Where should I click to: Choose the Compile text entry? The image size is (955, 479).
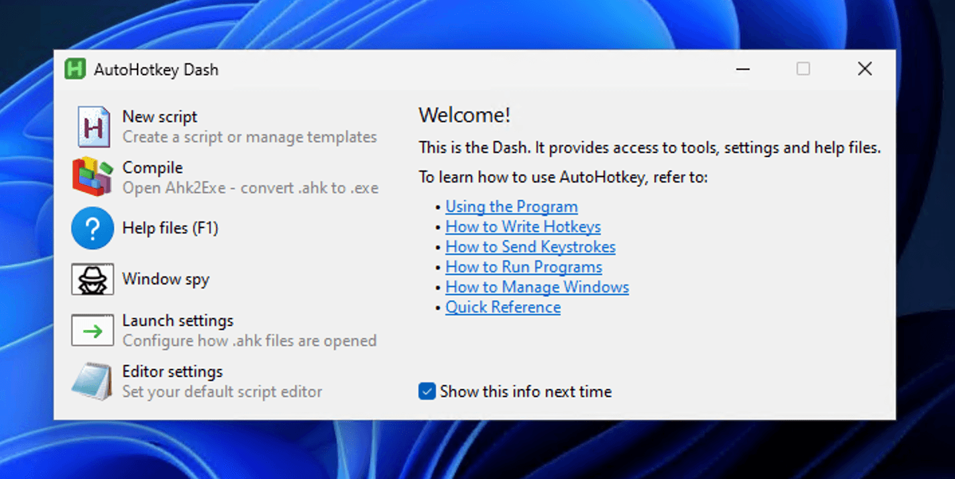pos(152,168)
